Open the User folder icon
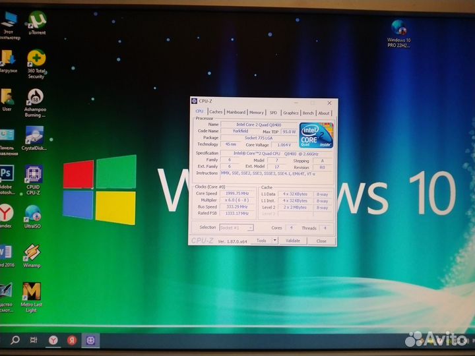Image resolution: width=475 pixels, height=356 pixels. pos(7,100)
